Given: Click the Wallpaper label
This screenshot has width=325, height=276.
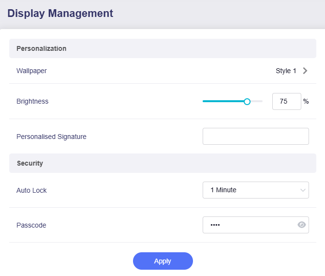Looking at the screenshot, I should [x=31, y=71].
